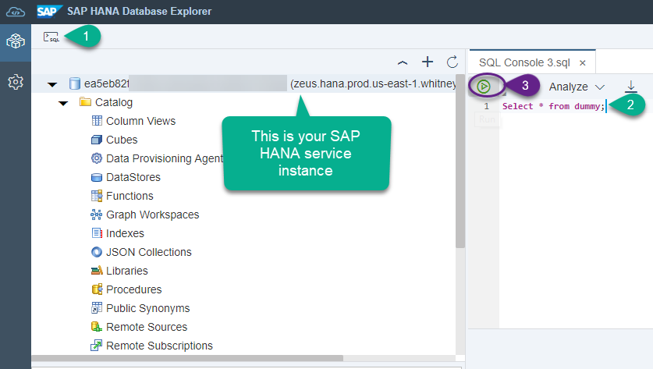
Task: Click the Remote Subscriptions icon
Action: click(x=97, y=346)
